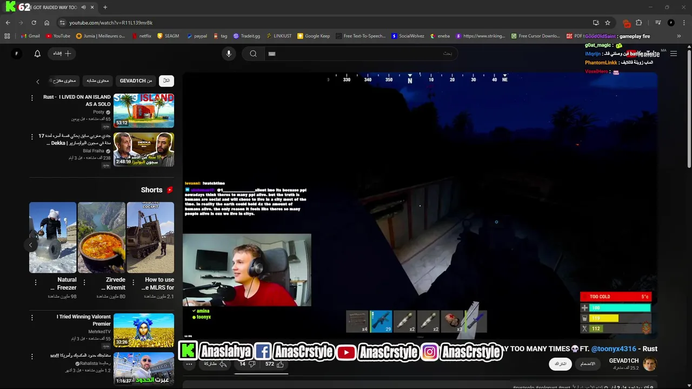Open the paypal bookmark
This screenshot has height=389, width=692.
[197, 36]
